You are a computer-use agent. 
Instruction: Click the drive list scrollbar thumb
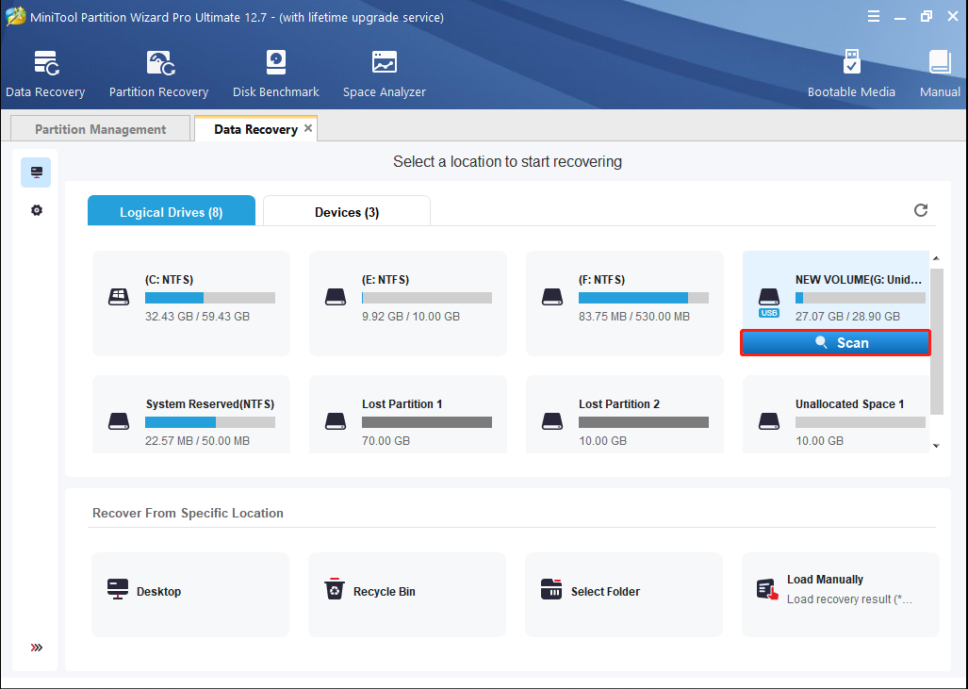coord(937,341)
